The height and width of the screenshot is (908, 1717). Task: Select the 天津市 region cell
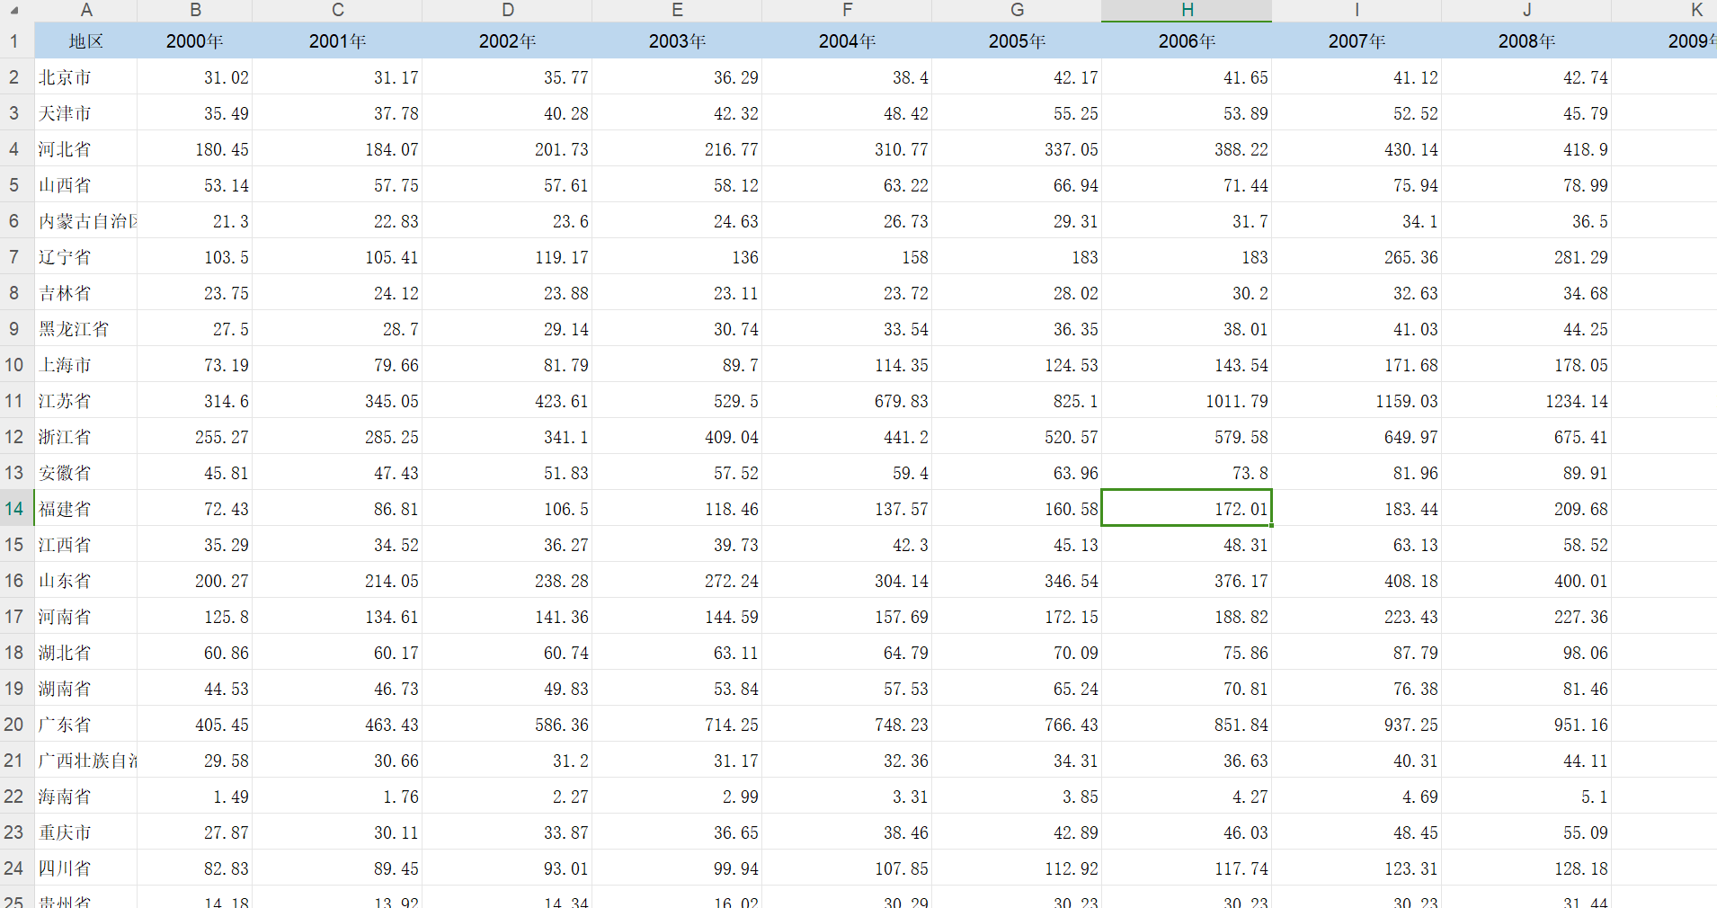(x=86, y=113)
